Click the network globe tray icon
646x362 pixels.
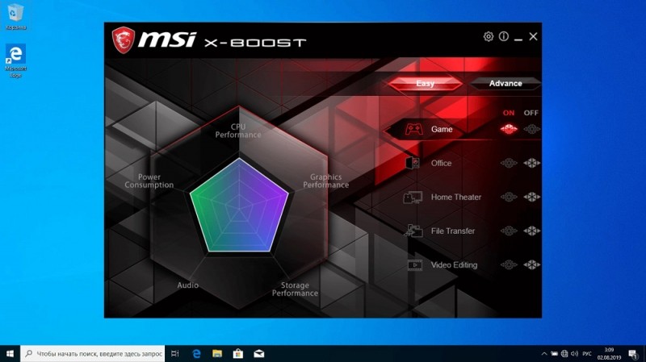click(564, 354)
